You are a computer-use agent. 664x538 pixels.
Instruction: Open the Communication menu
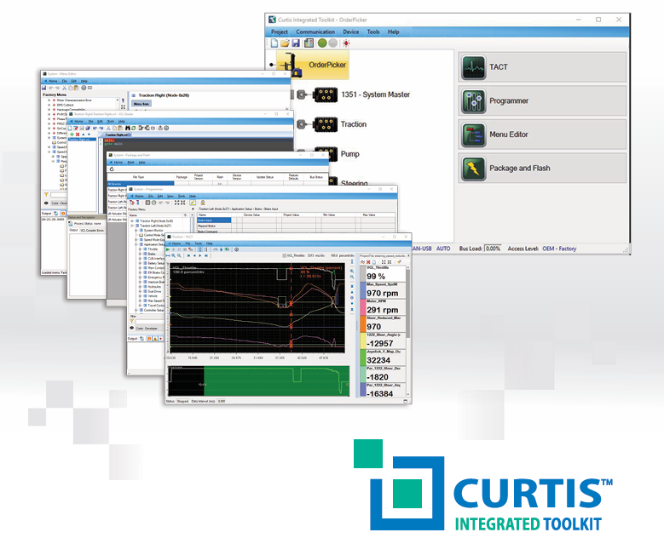[x=315, y=31]
